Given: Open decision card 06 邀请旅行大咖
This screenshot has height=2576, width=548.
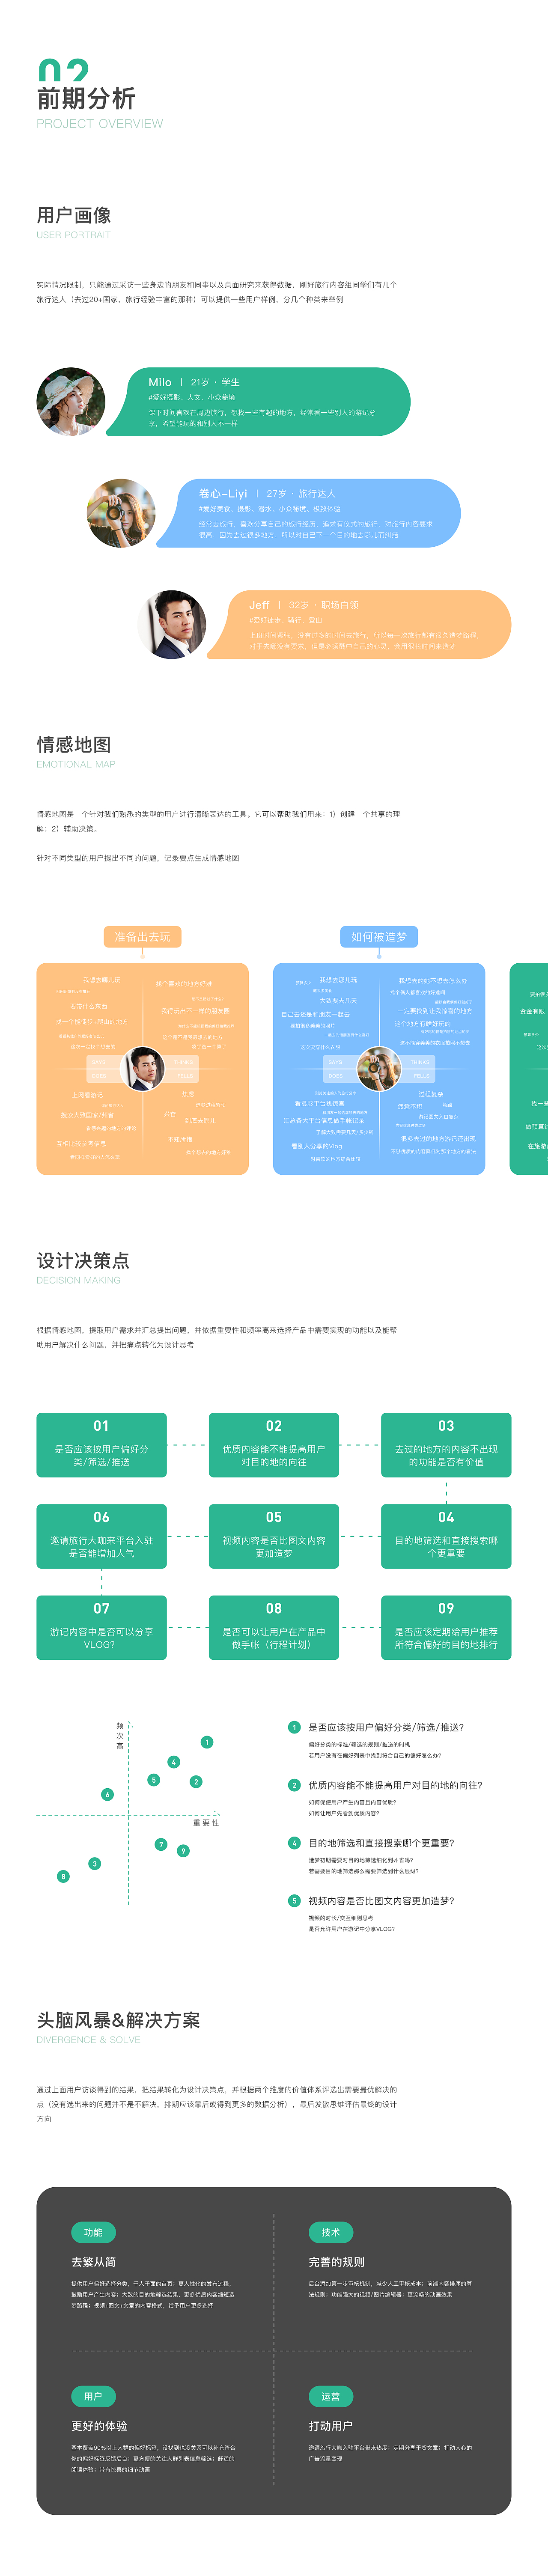Looking at the screenshot, I should [x=102, y=1536].
